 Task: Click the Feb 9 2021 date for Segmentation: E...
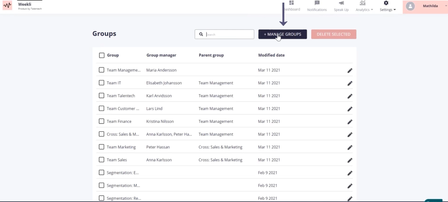[267, 172]
